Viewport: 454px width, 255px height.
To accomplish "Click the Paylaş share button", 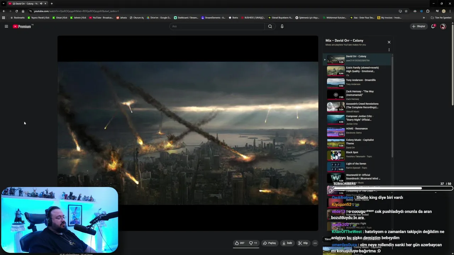I will (x=269, y=243).
